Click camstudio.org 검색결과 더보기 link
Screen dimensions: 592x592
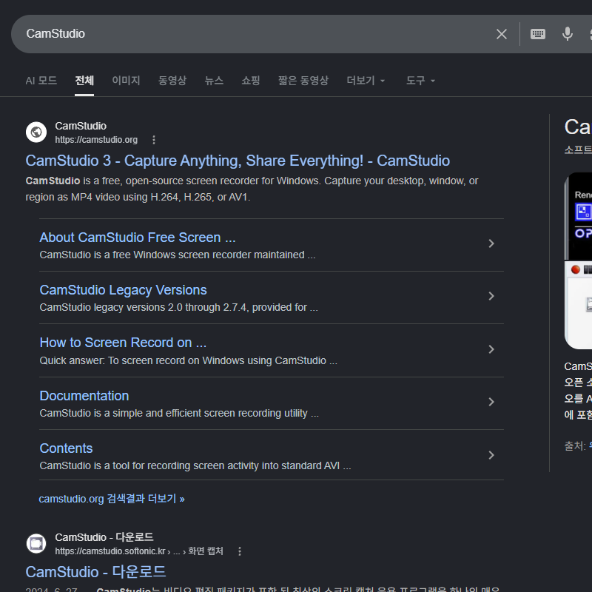point(112,499)
